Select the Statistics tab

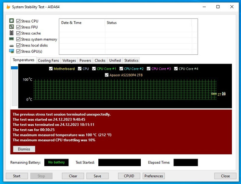coord(131,61)
